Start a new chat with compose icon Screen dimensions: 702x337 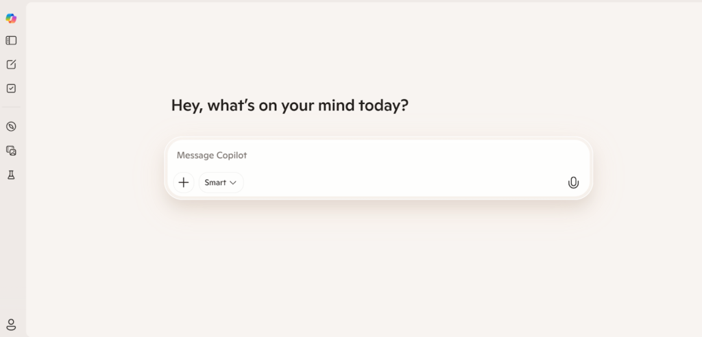[11, 64]
